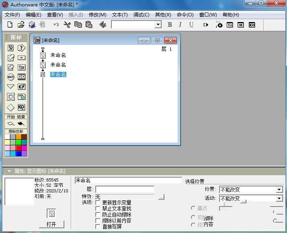Choose the WAIT icon in the palette
This screenshot has width=287, height=233.
[10, 77]
